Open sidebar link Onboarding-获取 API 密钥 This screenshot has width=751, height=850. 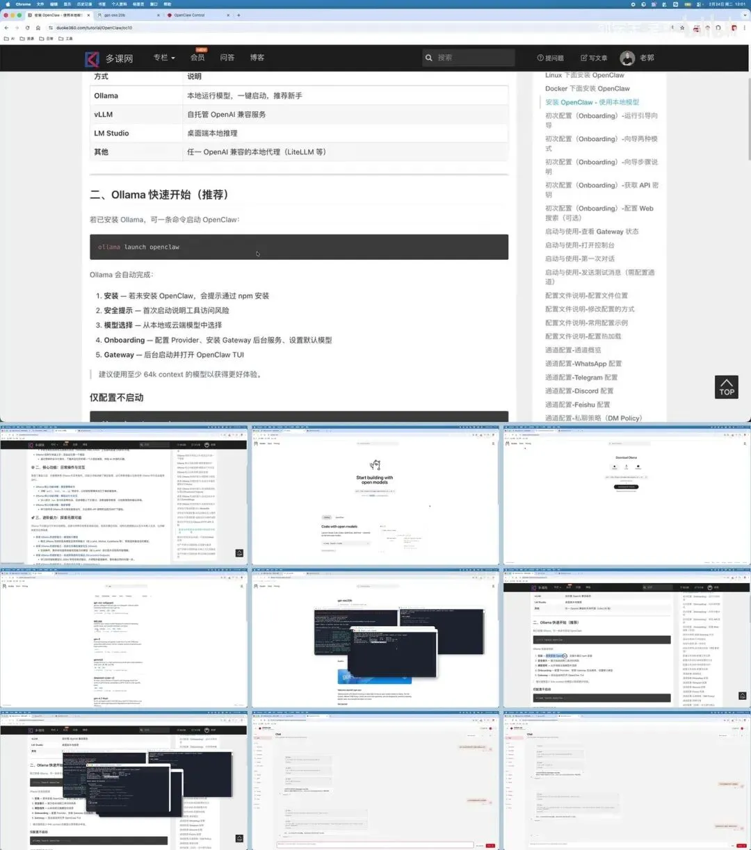pos(601,190)
